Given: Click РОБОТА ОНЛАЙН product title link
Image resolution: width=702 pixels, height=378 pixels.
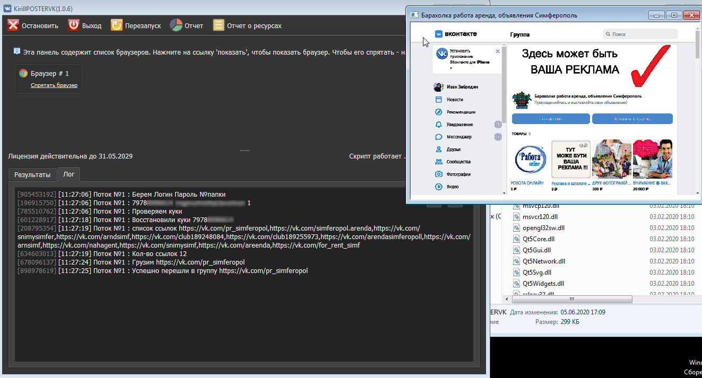Looking at the screenshot, I should tap(527, 183).
